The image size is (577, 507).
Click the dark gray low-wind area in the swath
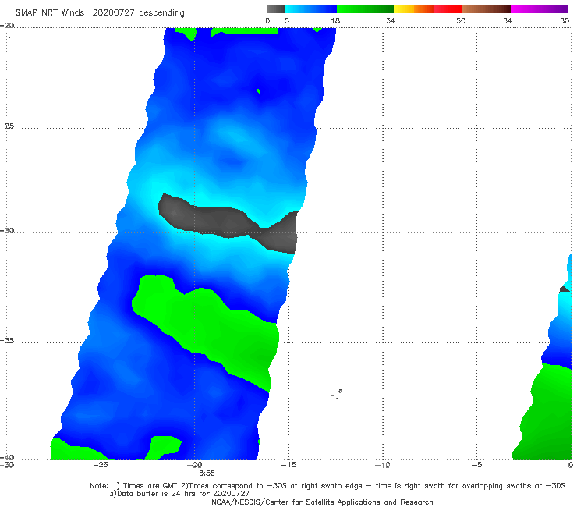228,224
